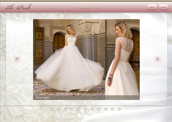
Task: Advance to the next dress image arrow
Action: click(158, 59)
